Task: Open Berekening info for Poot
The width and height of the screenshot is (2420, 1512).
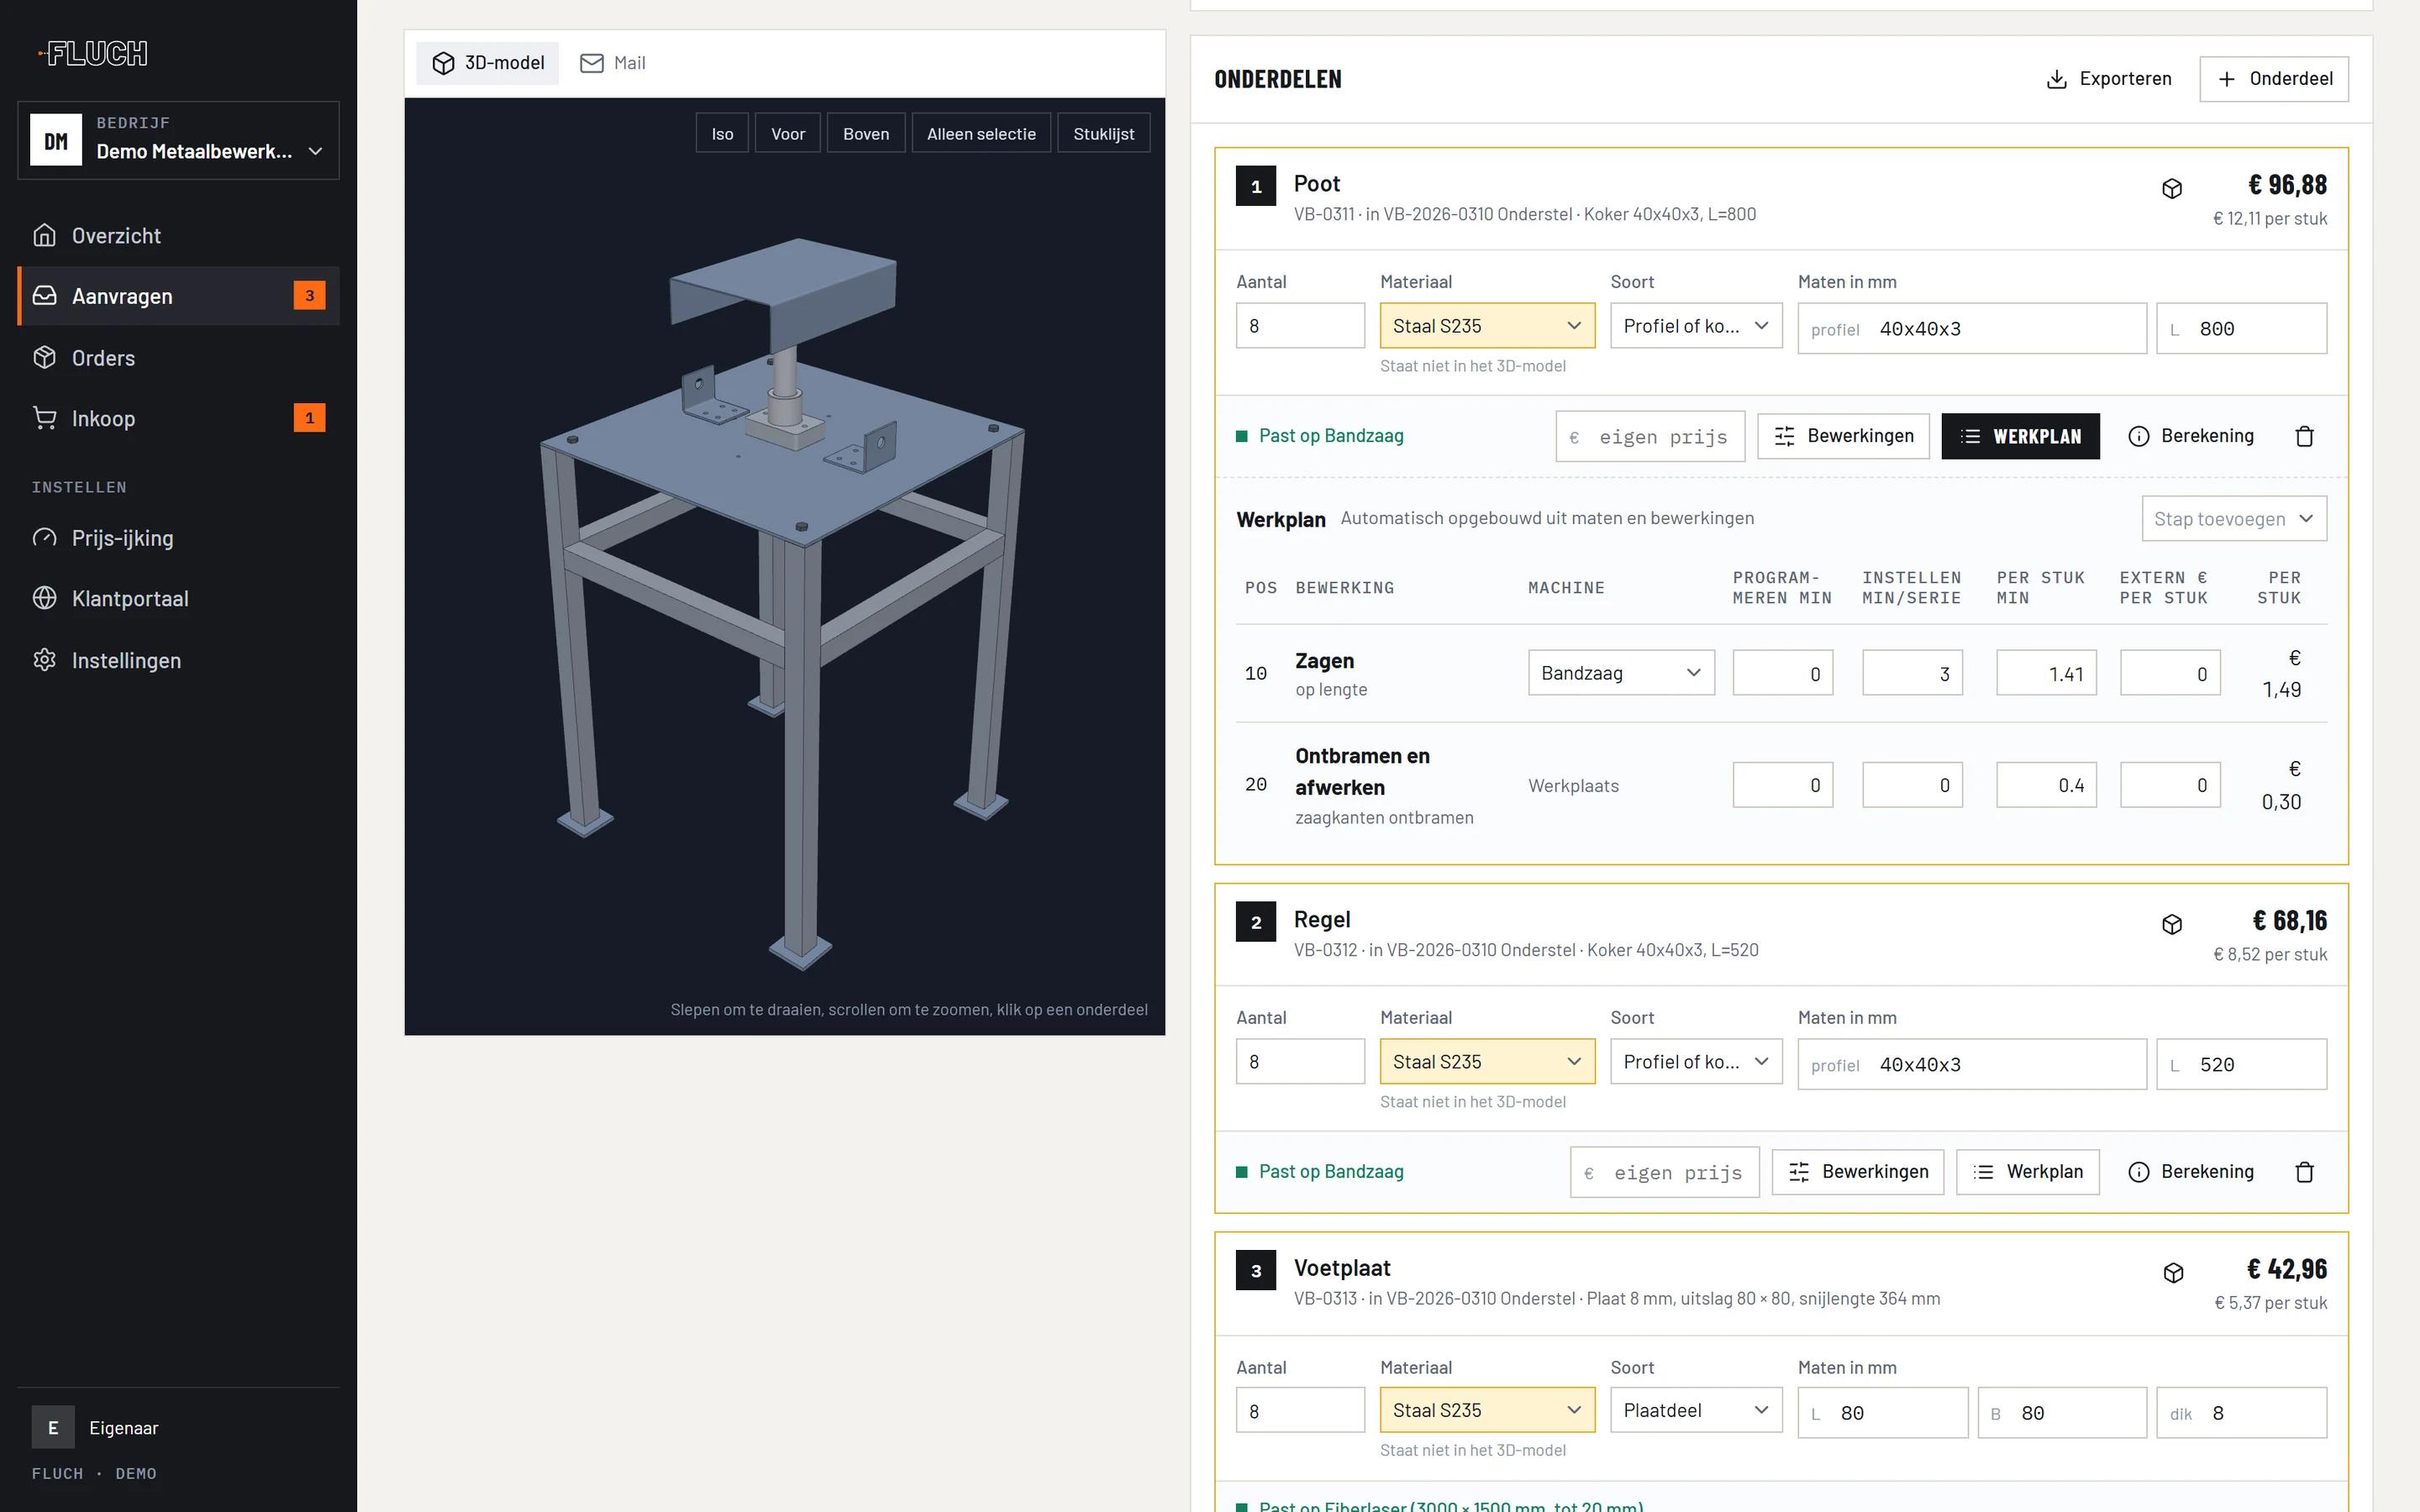Action: [x=2191, y=436]
